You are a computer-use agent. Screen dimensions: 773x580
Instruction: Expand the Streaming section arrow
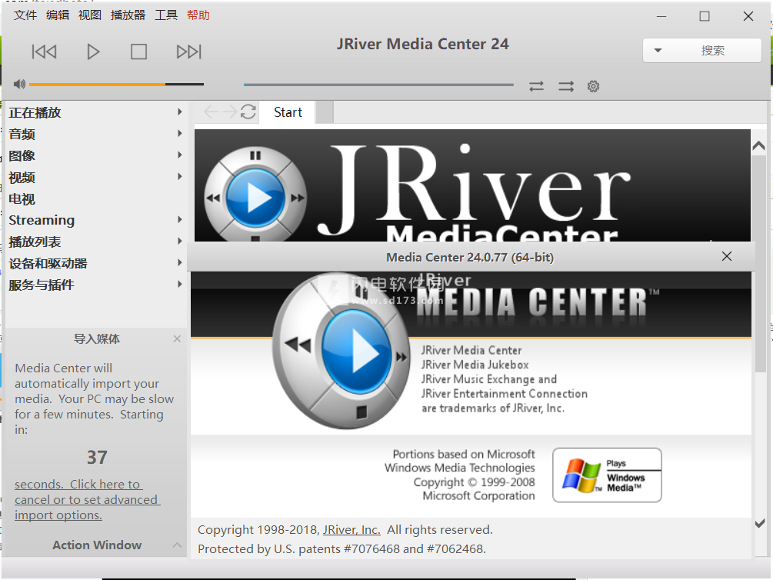click(180, 219)
